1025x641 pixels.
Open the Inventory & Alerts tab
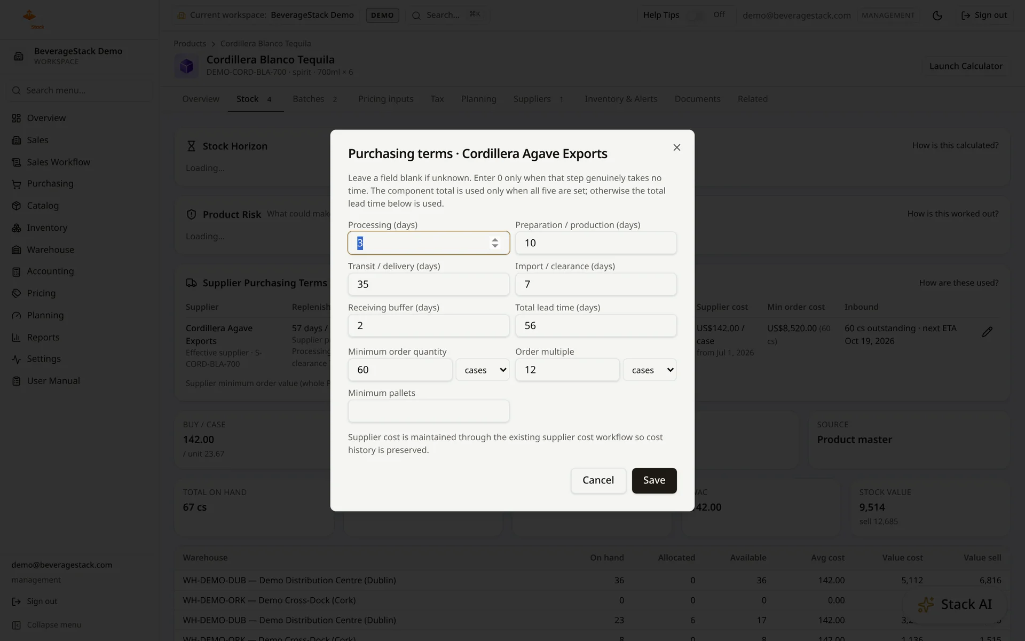coord(621,99)
